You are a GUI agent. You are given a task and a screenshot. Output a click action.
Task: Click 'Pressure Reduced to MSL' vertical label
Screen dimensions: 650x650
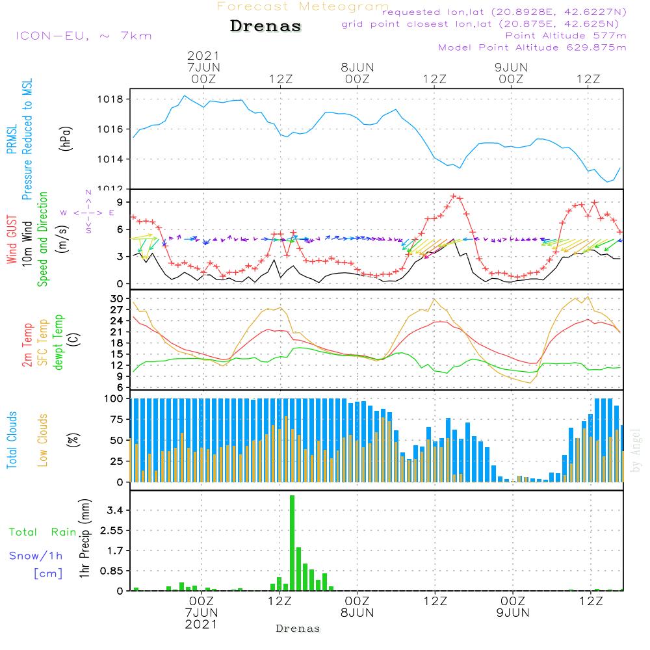point(27,139)
